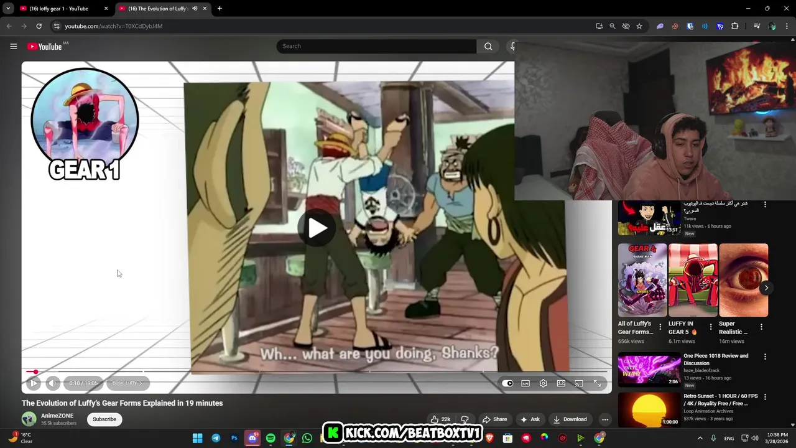Open the cookie extension icon
The image size is (796, 448).
675,26
